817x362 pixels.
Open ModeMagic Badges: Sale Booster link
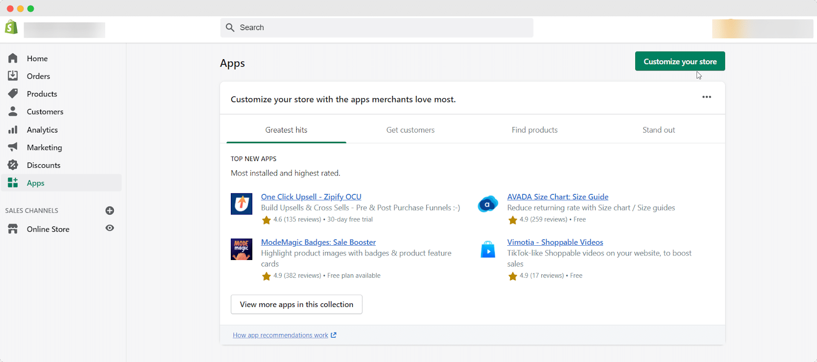318,242
